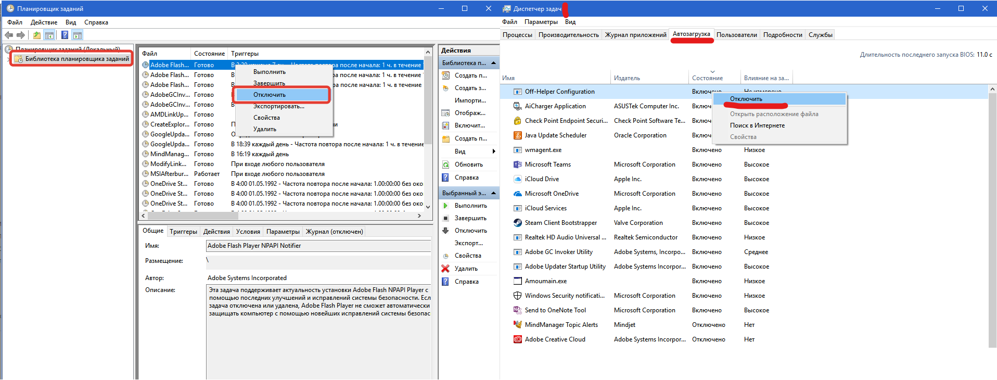Collapse the 'Библиотека п...' Actions section
This screenshot has width=997, height=380.
pyautogui.click(x=493, y=63)
